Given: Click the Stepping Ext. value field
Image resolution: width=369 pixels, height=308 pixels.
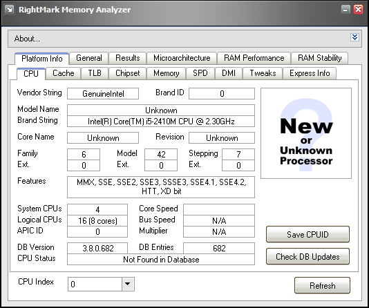Looking at the screenshot, I should pyautogui.click(x=238, y=165).
